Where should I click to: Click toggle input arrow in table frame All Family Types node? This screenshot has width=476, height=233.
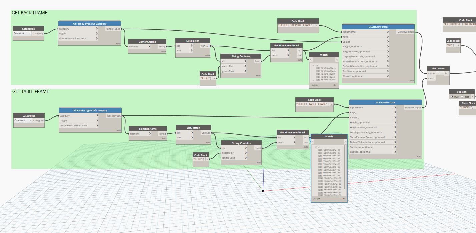(98, 120)
